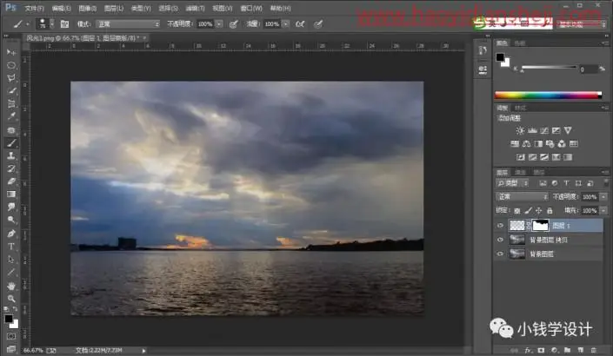
Task: Add a Hue/Saturation adjustment
Action: [515, 144]
